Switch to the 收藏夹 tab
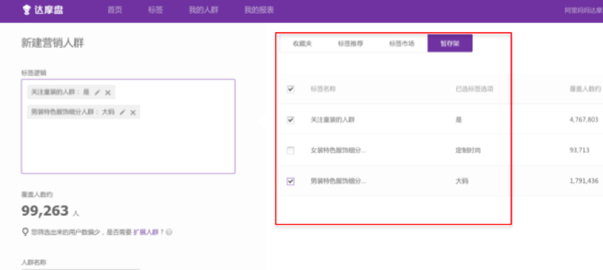This screenshot has width=603, height=270. tap(303, 43)
